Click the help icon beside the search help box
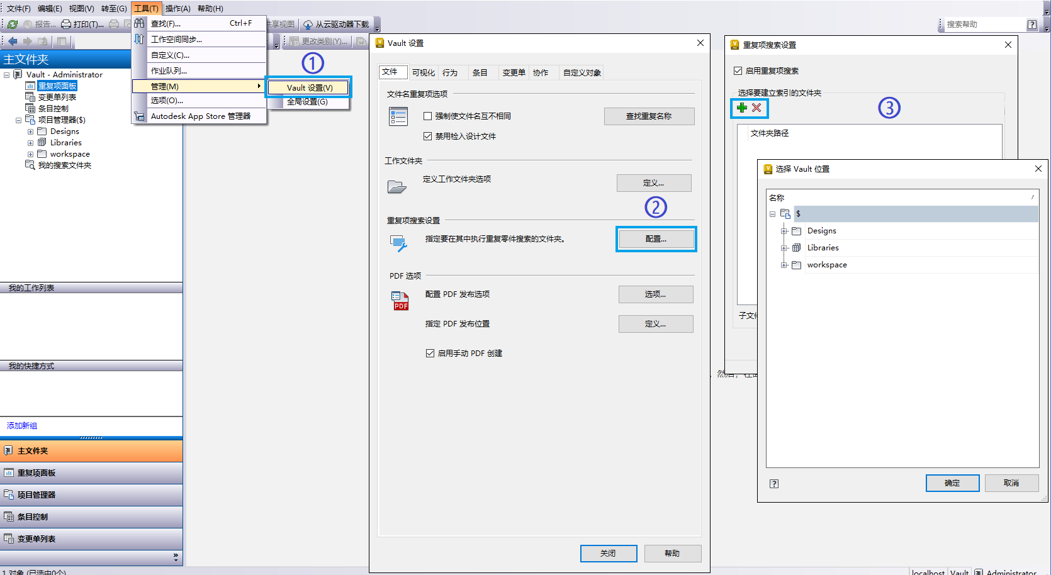Image resolution: width=1051 pixels, height=575 pixels. click(x=1032, y=25)
